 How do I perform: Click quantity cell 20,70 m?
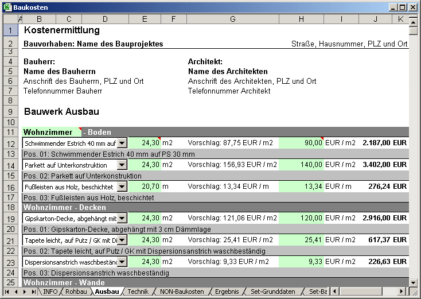(x=145, y=187)
